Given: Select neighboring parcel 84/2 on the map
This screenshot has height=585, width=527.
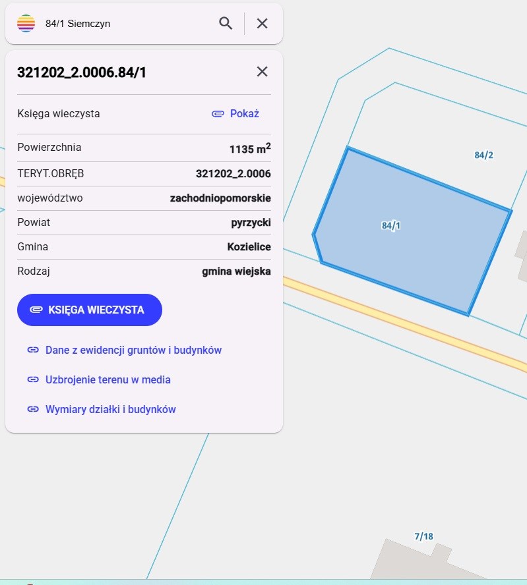Looking at the screenshot, I should point(483,155).
